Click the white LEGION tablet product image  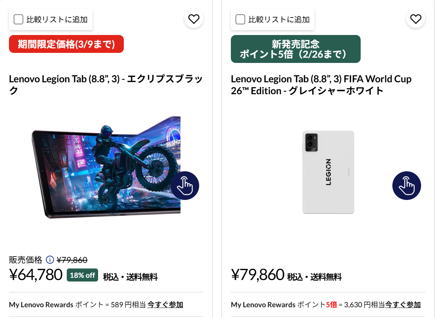click(x=328, y=171)
